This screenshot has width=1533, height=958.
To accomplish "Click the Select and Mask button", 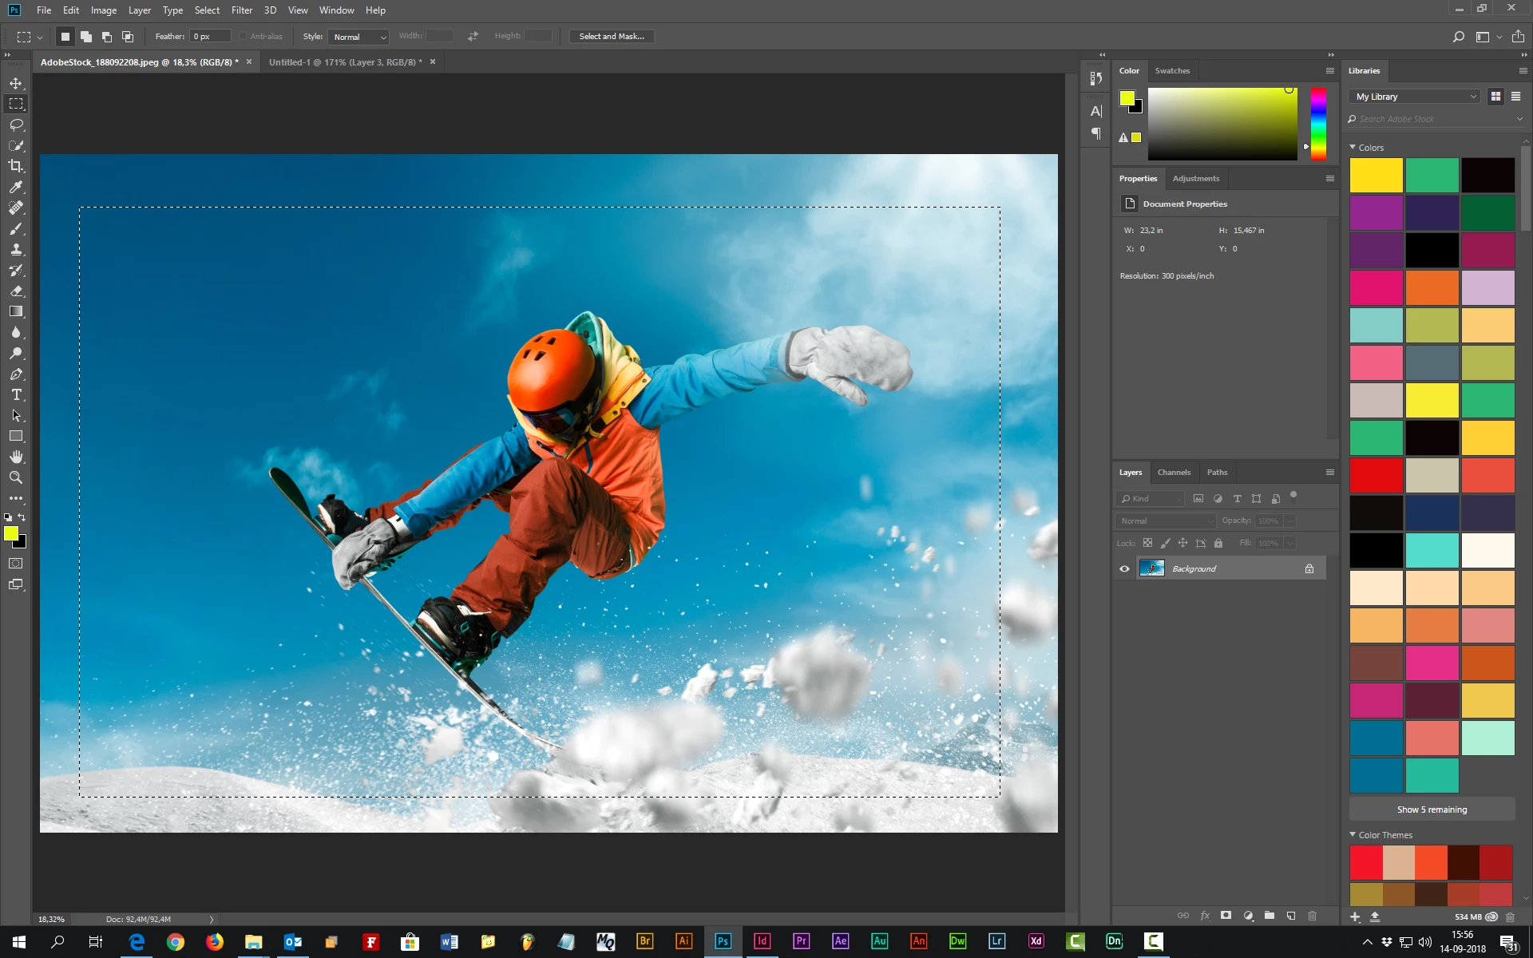I will tap(611, 37).
